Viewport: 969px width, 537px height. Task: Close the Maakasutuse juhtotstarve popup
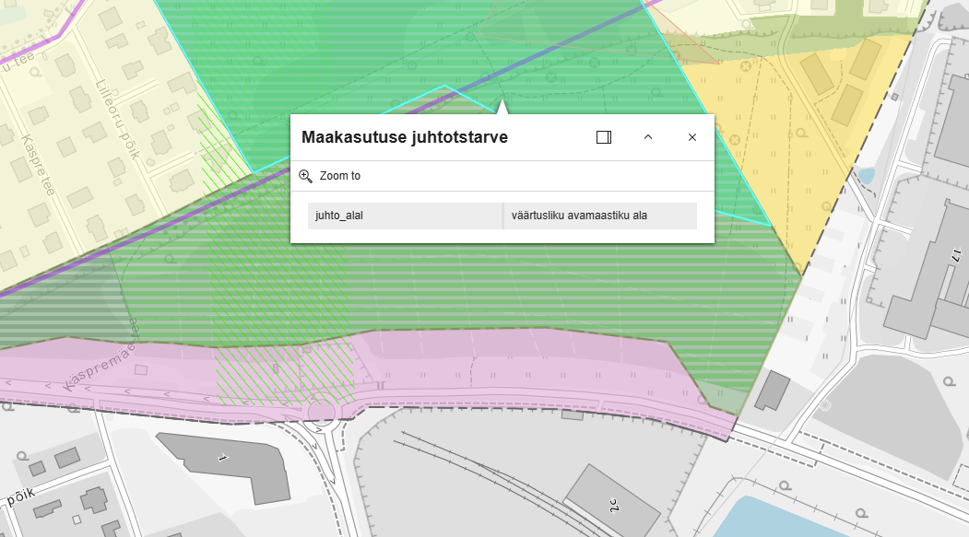pyautogui.click(x=692, y=137)
